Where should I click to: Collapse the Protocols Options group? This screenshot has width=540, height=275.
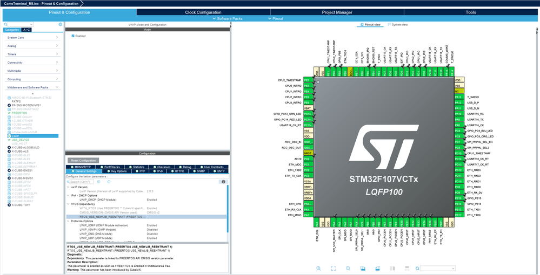click(68, 221)
